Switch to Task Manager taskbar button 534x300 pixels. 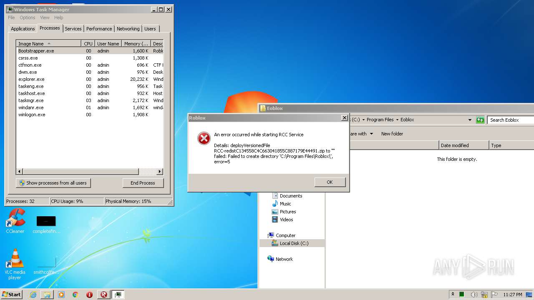coord(118,295)
